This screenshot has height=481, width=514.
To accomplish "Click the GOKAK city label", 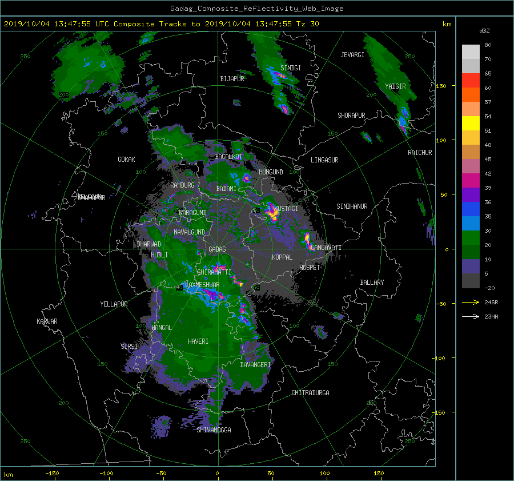I will pyautogui.click(x=126, y=160).
